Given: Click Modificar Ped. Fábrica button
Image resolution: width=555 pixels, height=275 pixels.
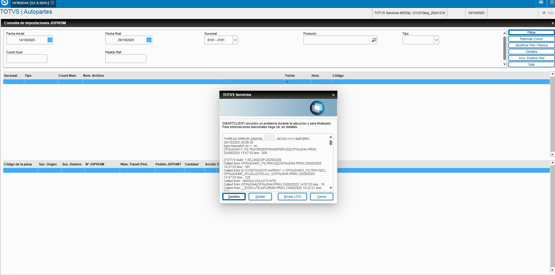Looking at the screenshot, I should tap(531, 45).
